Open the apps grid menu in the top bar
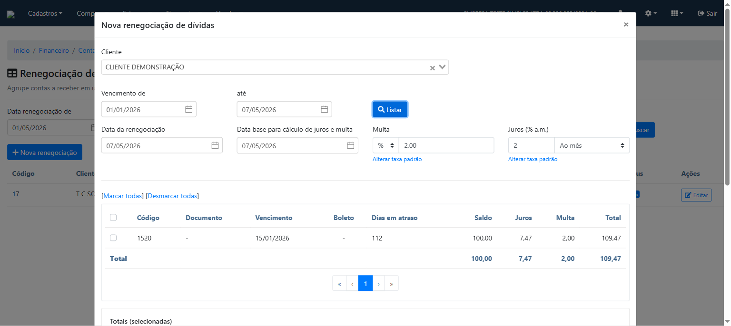 677,13
